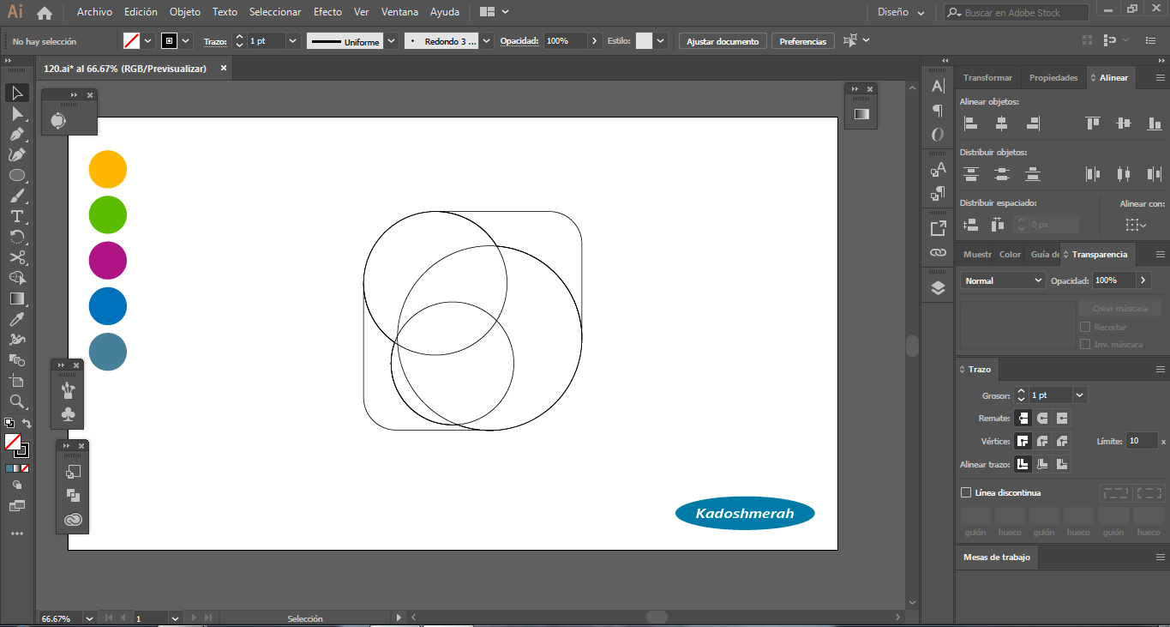Select the Type tool

coord(16,216)
